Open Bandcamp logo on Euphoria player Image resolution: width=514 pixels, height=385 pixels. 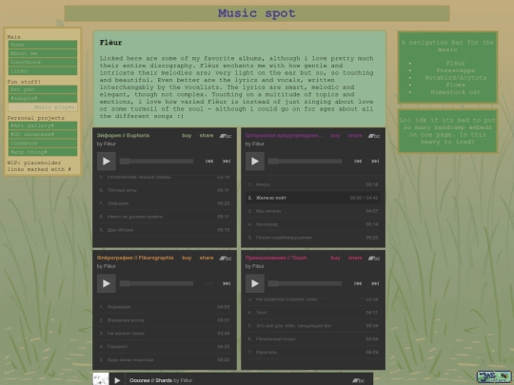[x=226, y=136]
